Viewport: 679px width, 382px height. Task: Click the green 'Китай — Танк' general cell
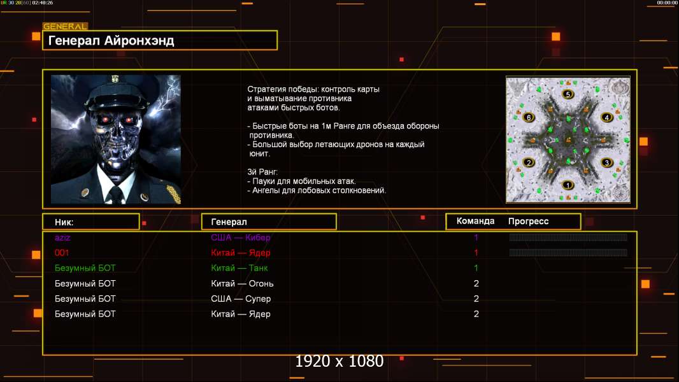(x=239, y=268)
